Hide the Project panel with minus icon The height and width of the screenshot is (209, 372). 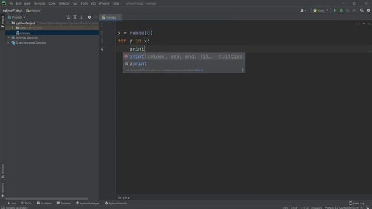pos(95,17)
